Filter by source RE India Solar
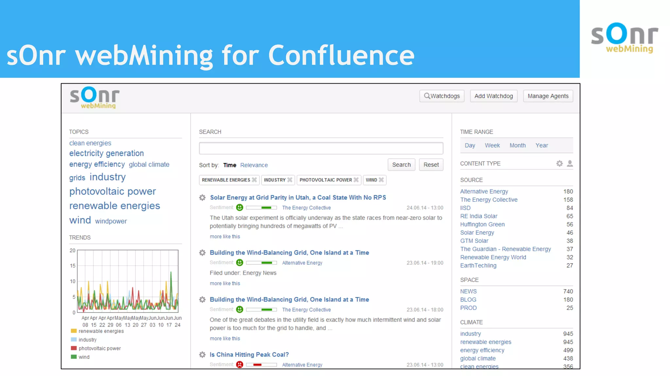 [x=479, y=216]
